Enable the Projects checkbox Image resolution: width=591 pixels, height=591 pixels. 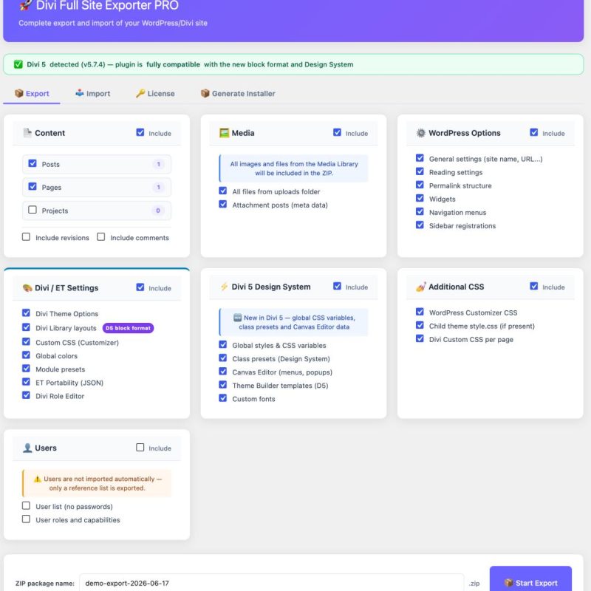pyautogui.click(x=33, y=210)
